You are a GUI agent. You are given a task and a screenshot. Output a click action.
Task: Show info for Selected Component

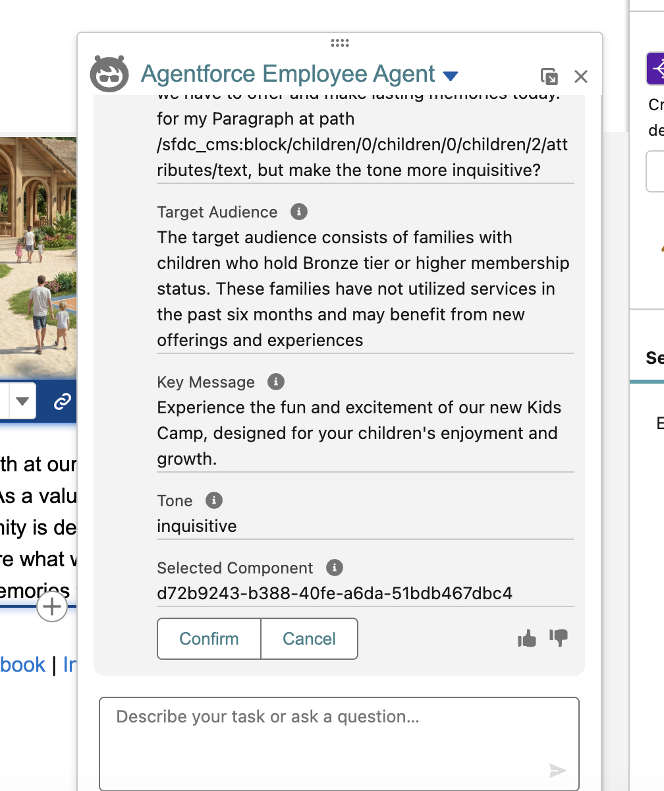(x=335, y=568)
